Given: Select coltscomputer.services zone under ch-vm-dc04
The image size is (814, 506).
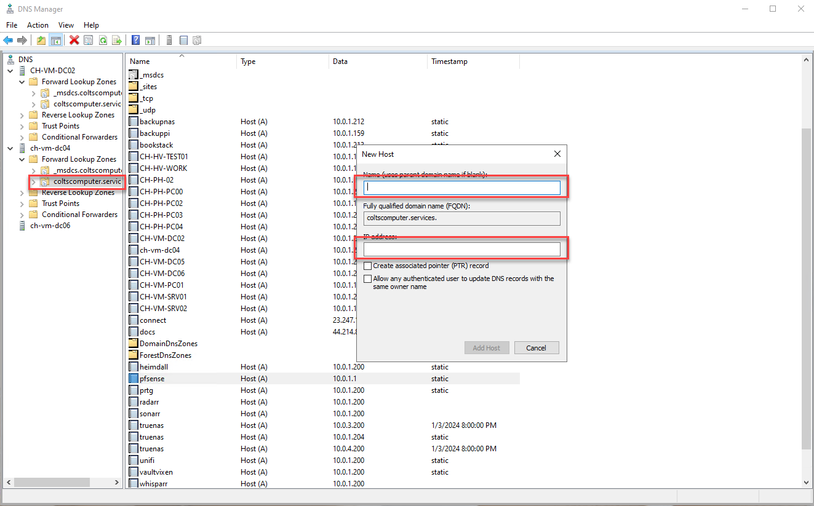Looking at the screenshot, I should (x=87, y=181).
